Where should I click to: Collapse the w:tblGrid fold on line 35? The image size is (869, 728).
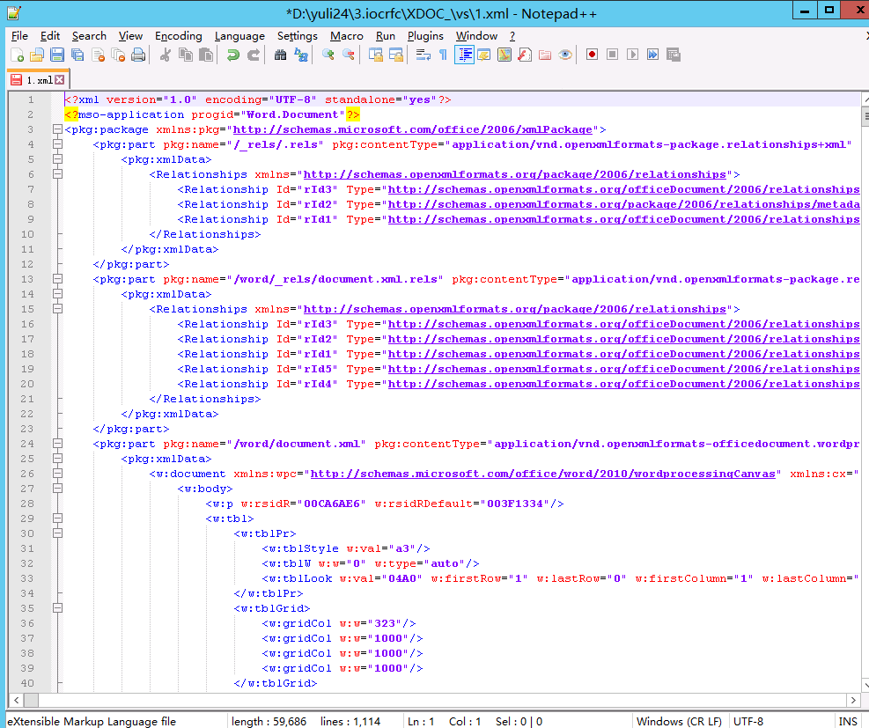coord(56,608)
